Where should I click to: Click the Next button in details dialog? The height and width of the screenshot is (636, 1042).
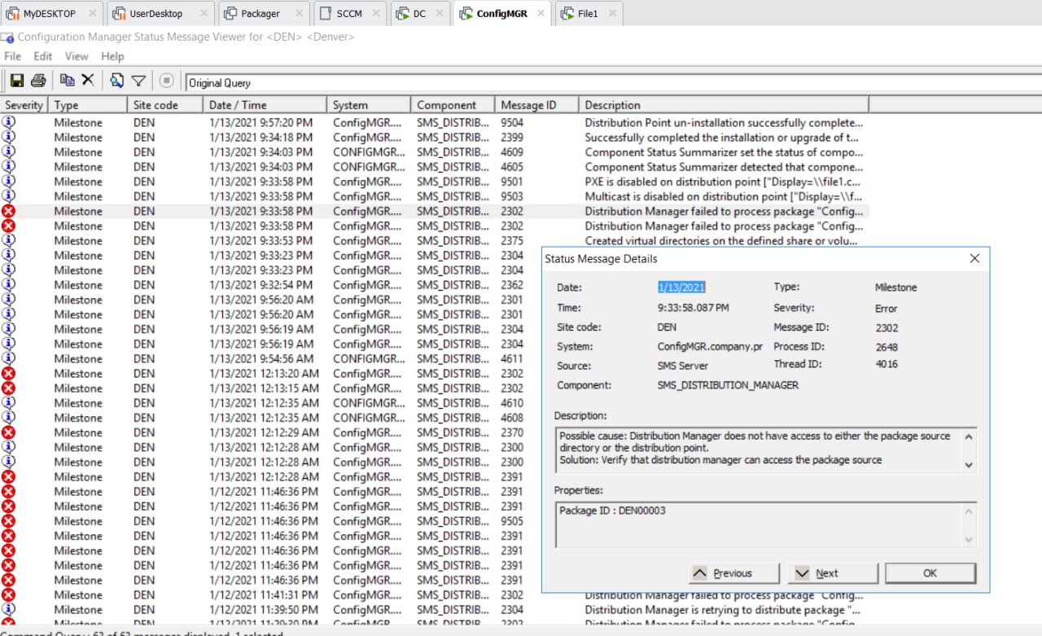834,573
